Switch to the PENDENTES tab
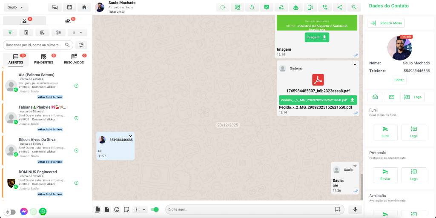 pyautogui.click(x=43, y=59)
